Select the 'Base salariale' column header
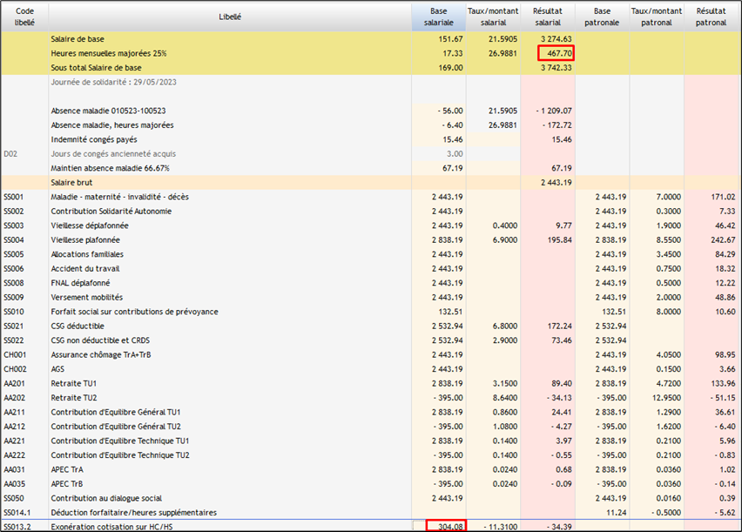Image resolution: width=742 pixels, height=532 pixels. click(439, 17)
